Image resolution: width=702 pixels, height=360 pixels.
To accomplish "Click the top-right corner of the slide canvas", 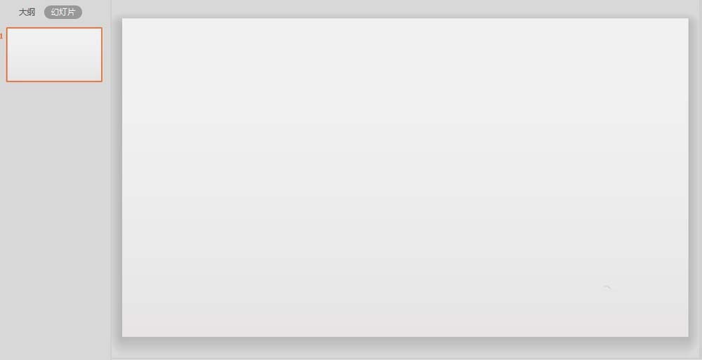I will [x=688, y=18].
